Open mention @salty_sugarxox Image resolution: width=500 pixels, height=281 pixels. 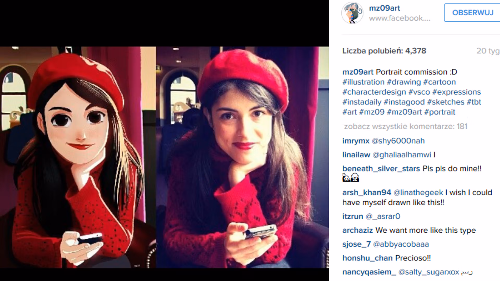(429, 272)
